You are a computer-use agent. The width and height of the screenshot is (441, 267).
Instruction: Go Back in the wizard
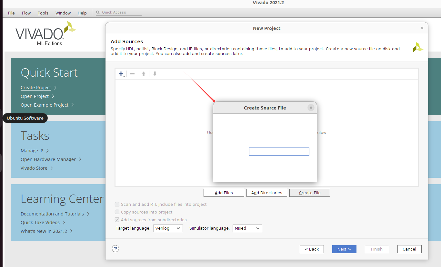coord(312,249)
